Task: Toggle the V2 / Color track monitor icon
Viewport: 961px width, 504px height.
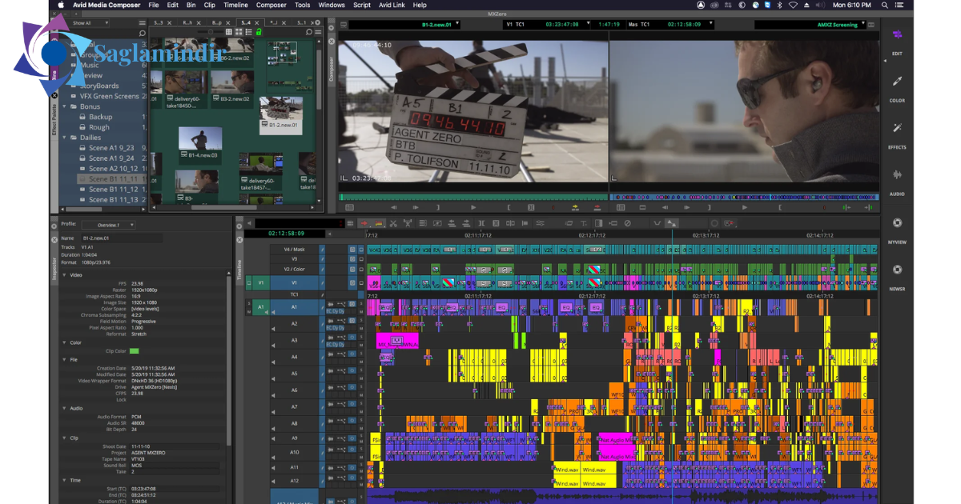Action: click(361, 270)
